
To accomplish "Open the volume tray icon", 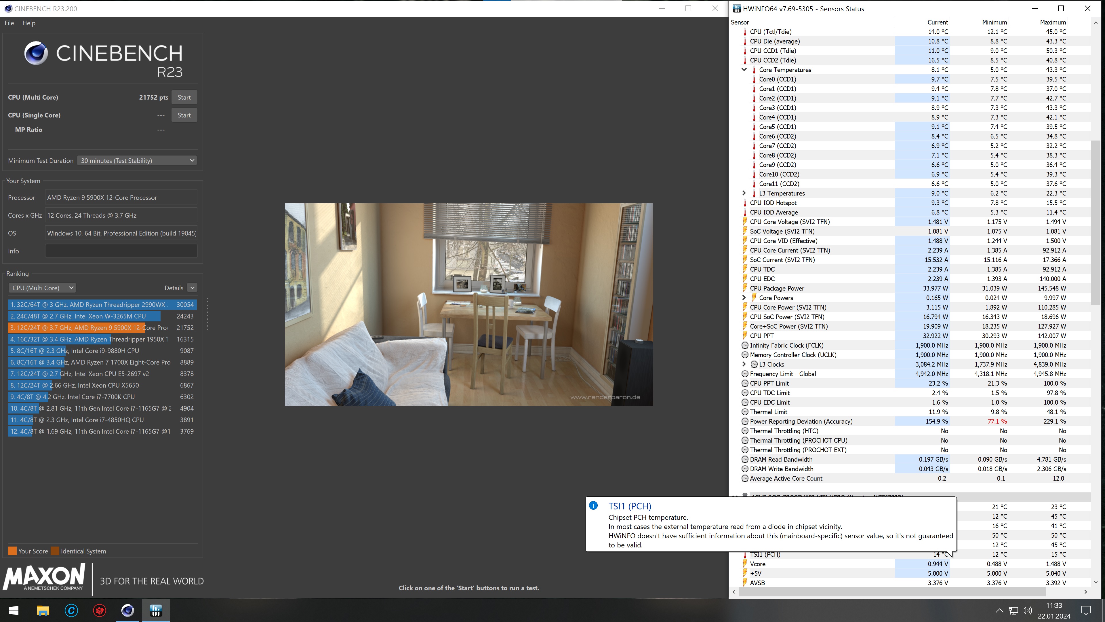I will click(x=1027, y=610).
